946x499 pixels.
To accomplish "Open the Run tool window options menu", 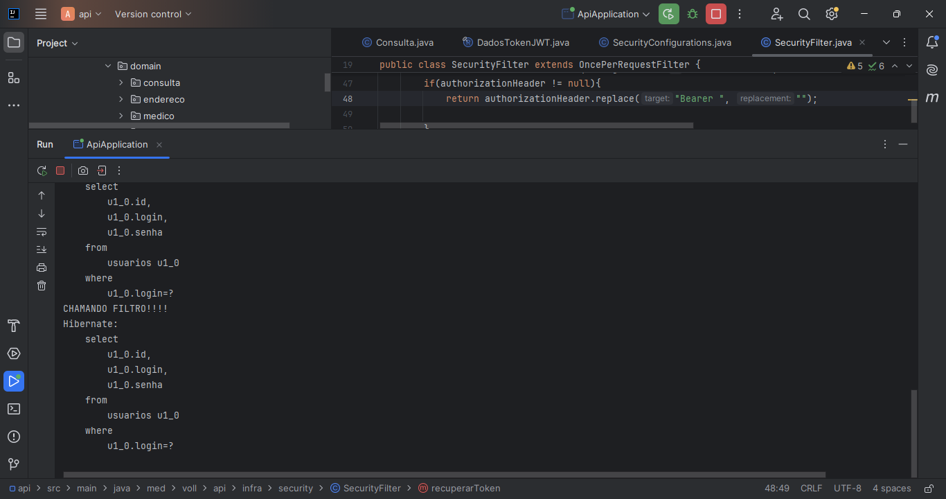I will pos(885,144).
